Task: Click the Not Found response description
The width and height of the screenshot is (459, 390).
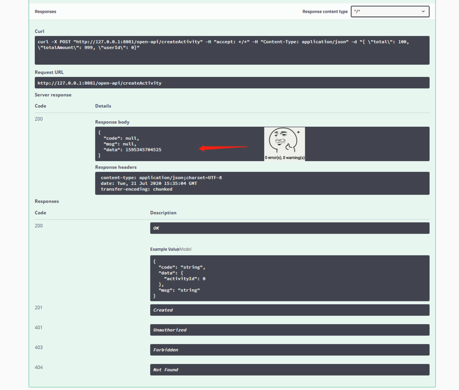Action: [289, 370]
